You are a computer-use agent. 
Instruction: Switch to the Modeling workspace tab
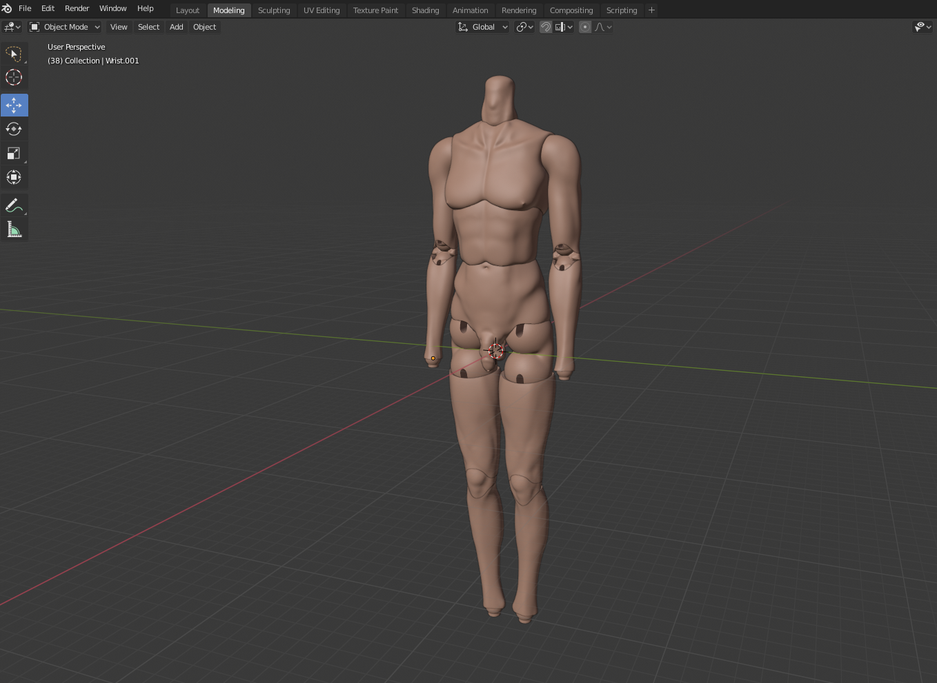pos(228,10)
